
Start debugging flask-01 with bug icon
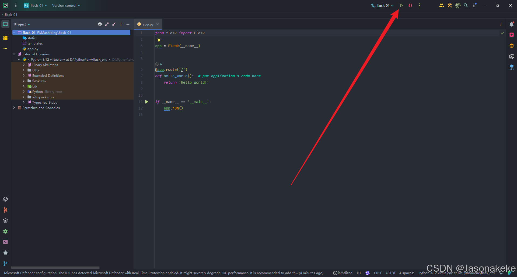pos(410,5)
